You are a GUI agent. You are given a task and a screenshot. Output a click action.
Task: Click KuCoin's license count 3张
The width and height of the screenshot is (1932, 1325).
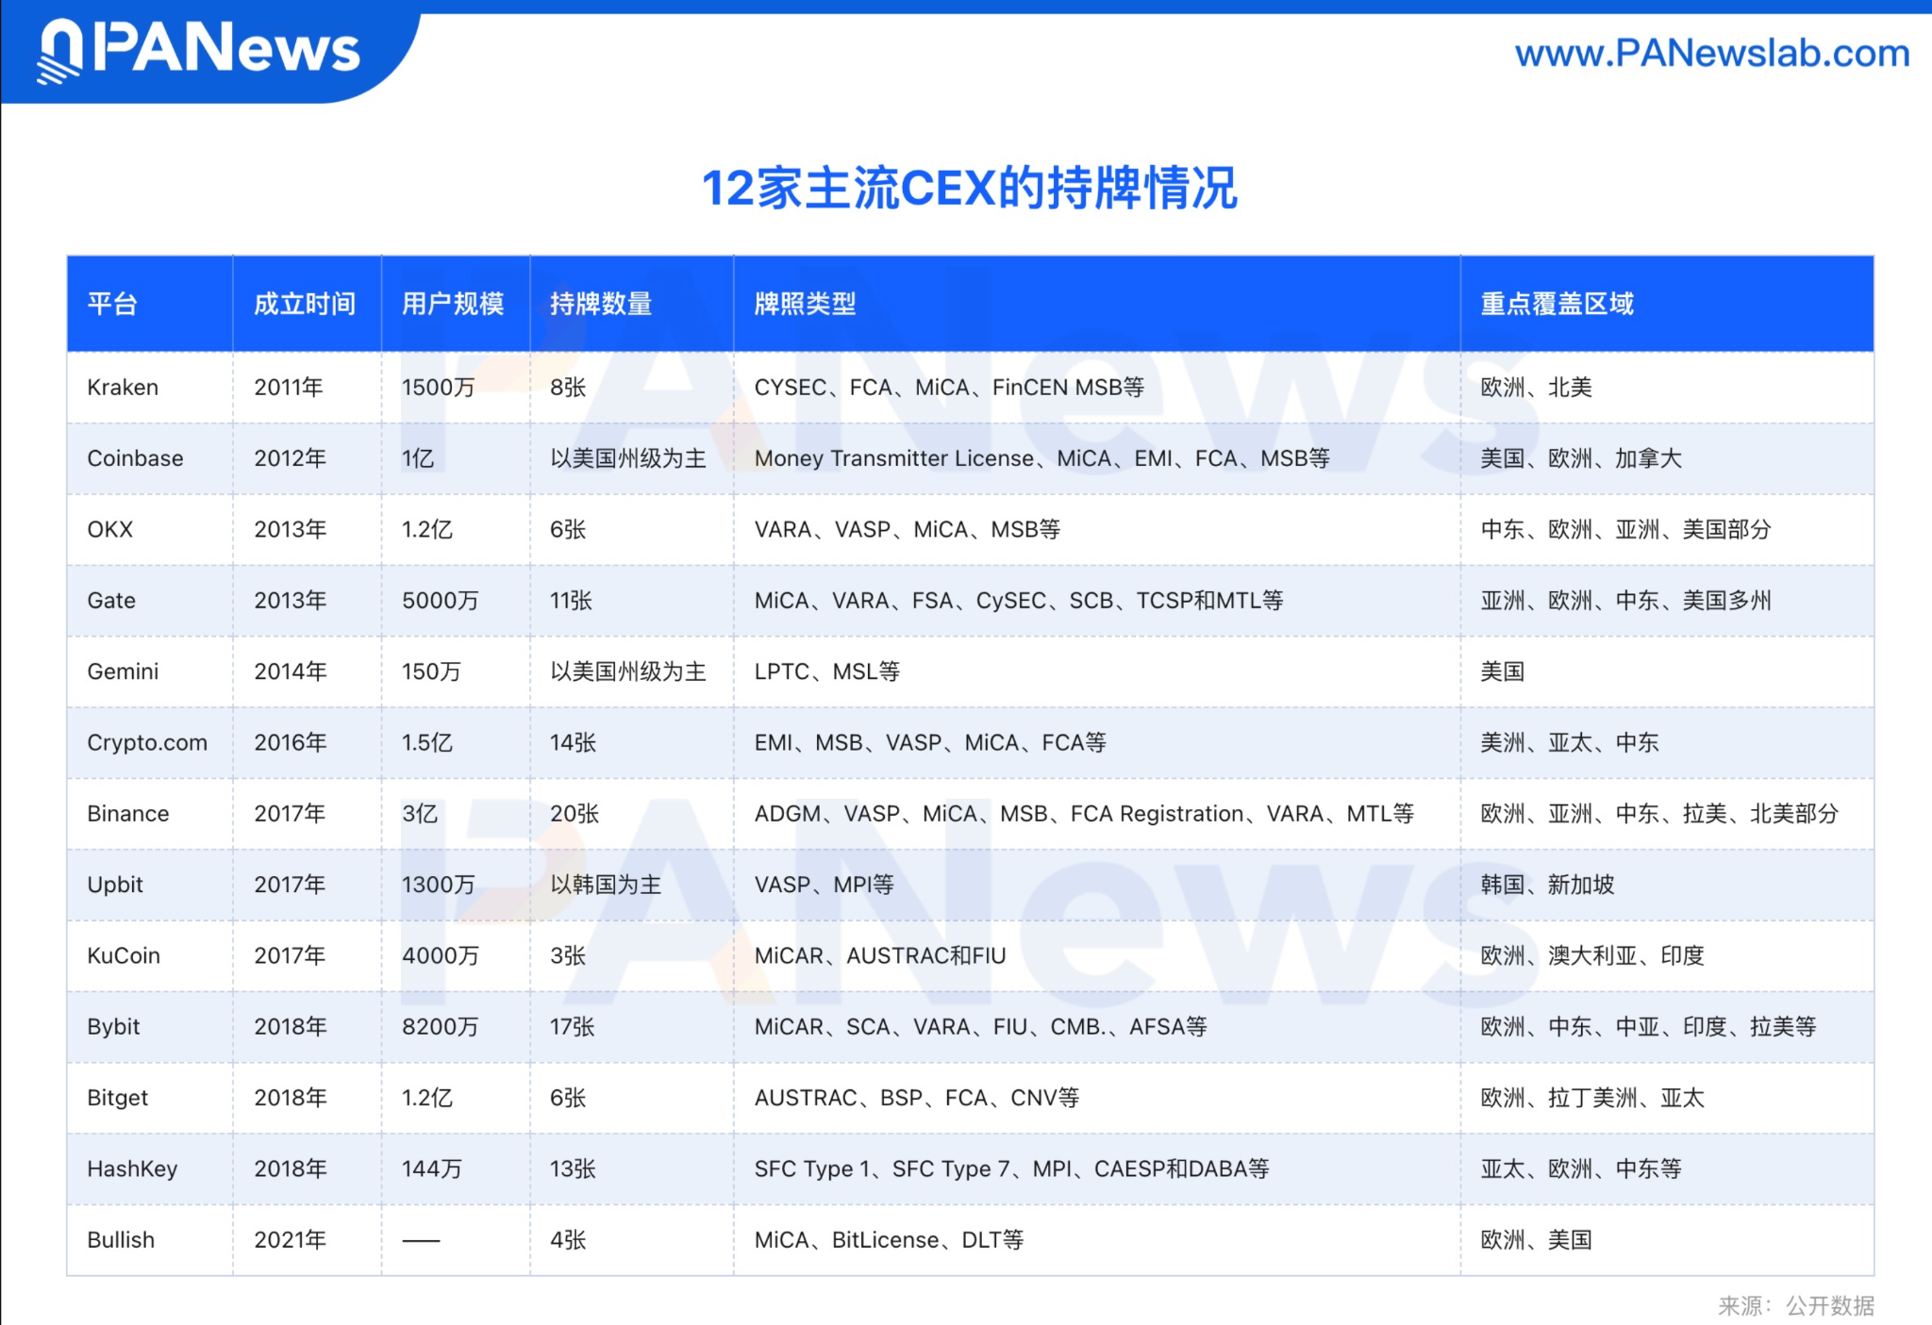[568, 956]
